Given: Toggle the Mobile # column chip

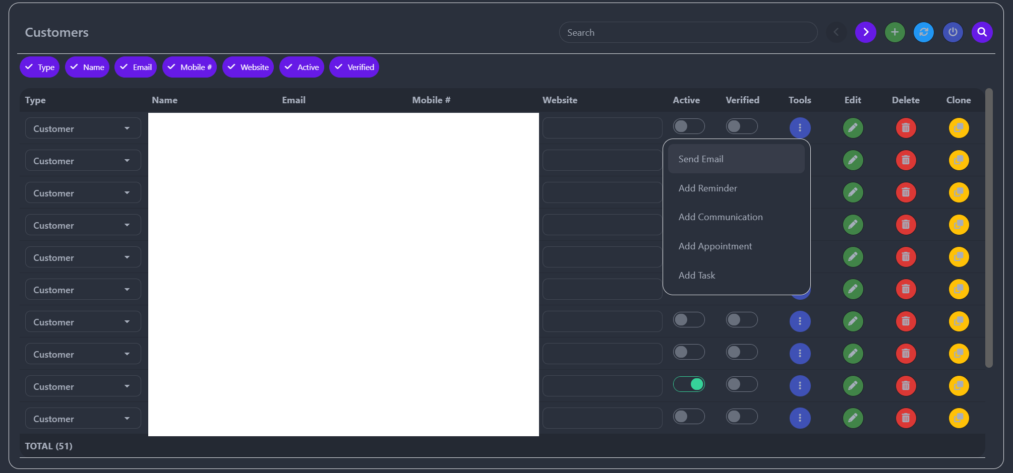Looking at the screenshot, I should click(x=190, y=67).
